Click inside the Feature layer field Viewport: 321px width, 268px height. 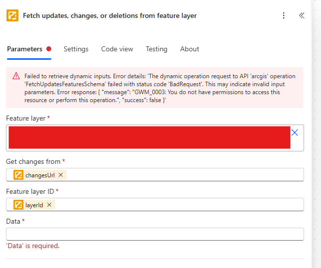pyautogui.click(x=155, y=138)
